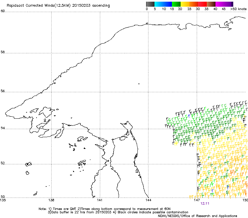
Task: Click the 'NOAA/NESDIS/Office of Research and Applications' credit
Action: point(197,216)
